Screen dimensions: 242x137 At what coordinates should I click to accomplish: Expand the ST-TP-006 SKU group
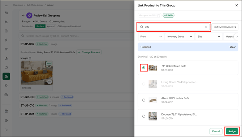coord(77,114)
